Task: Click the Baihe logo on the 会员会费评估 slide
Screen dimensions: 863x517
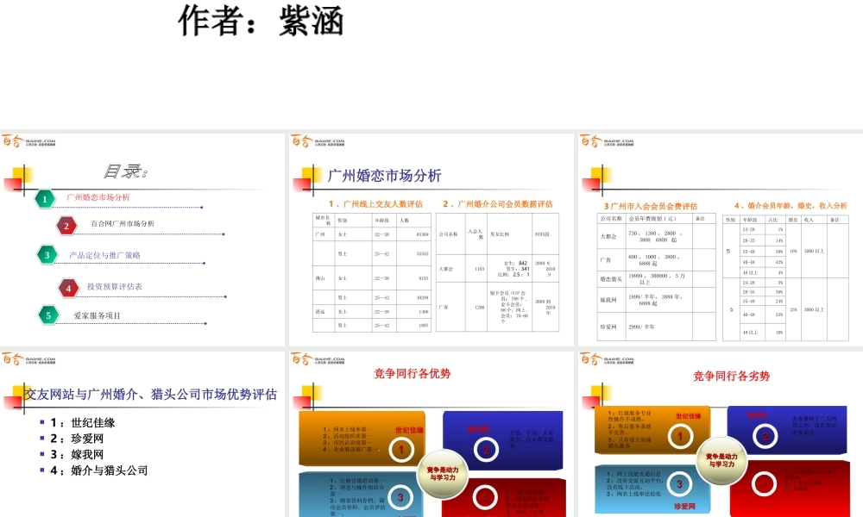Action: coord(607,142)
